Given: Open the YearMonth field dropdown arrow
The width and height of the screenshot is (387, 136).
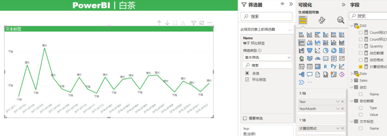Looking at the screenshot, I should tap(338, 109).
